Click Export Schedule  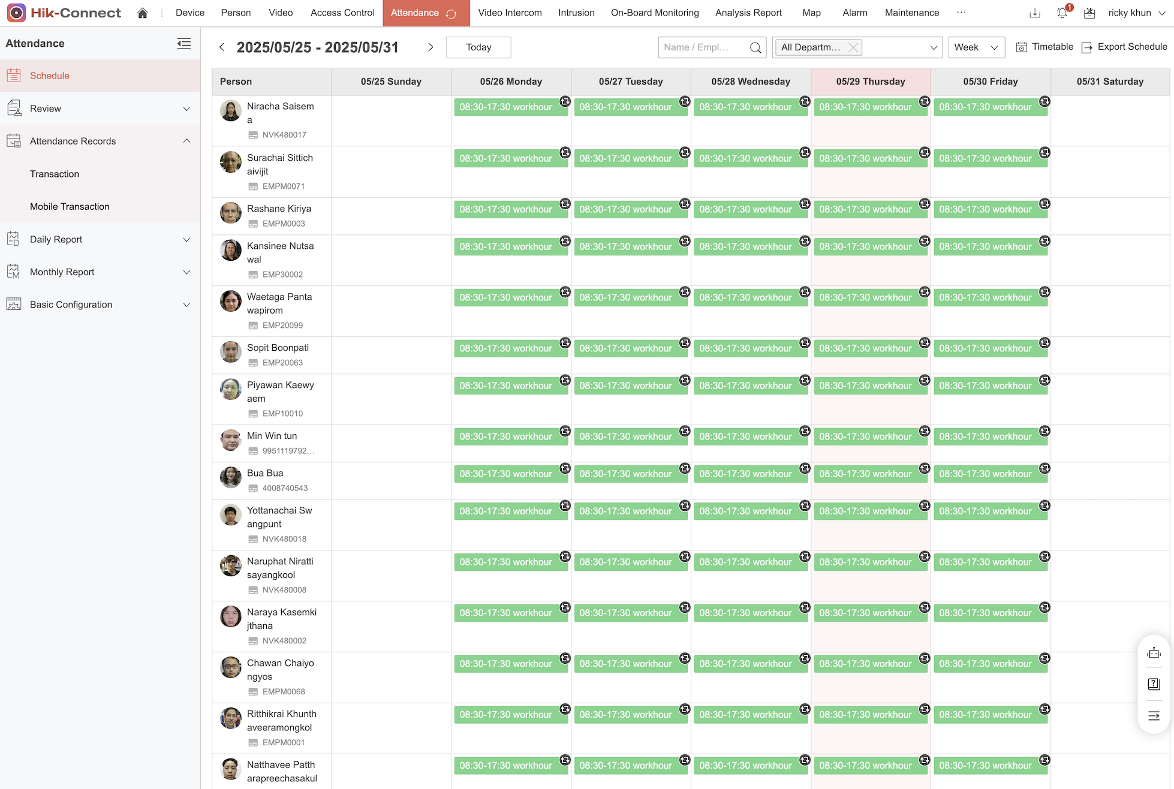pos(1124,47)
